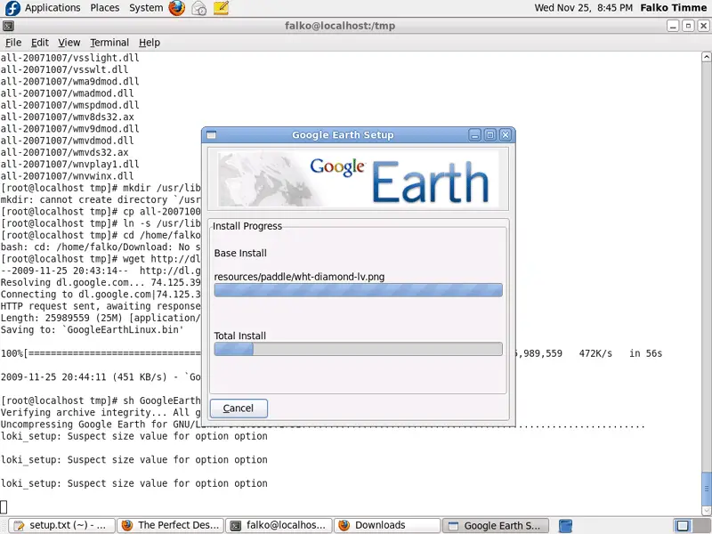Cancel the Google Earth installation
This screenshot has width=712, height=534.
pos(239,409)
